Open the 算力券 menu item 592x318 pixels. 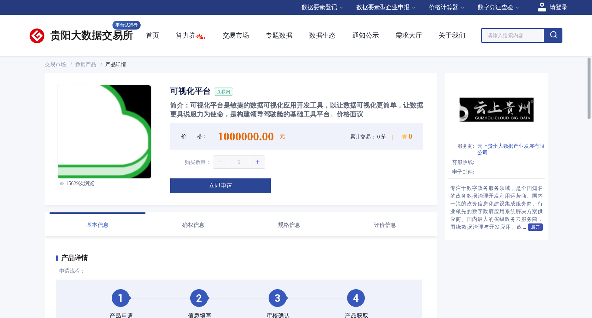pyautogui.click(x=185, y=35)
